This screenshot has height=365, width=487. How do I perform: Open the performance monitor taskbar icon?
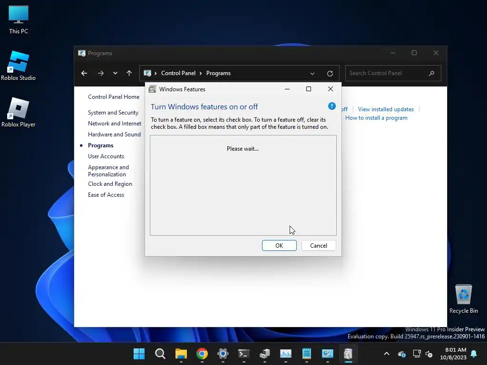[285, 354]
